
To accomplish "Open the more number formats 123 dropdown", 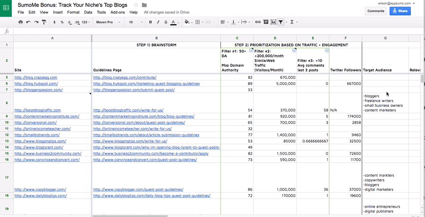I will pyautogui.click(x=85, y=22).
